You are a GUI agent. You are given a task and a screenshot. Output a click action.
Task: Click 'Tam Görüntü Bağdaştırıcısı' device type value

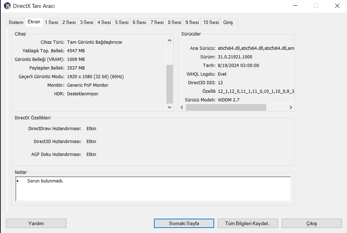click(94, 42)
